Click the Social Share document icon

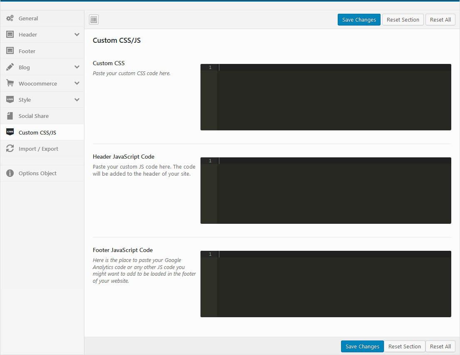pos(10,116)
